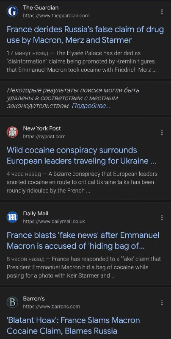The width and height of the screenshot is (171, 339).
Task: Open 'France derides Russia's false claim' headline
Action: pyautogui.click(x=85, y=35)
